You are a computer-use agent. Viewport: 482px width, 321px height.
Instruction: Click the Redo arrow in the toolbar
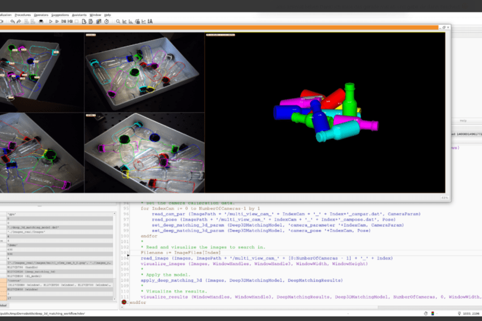pos(19,22)
